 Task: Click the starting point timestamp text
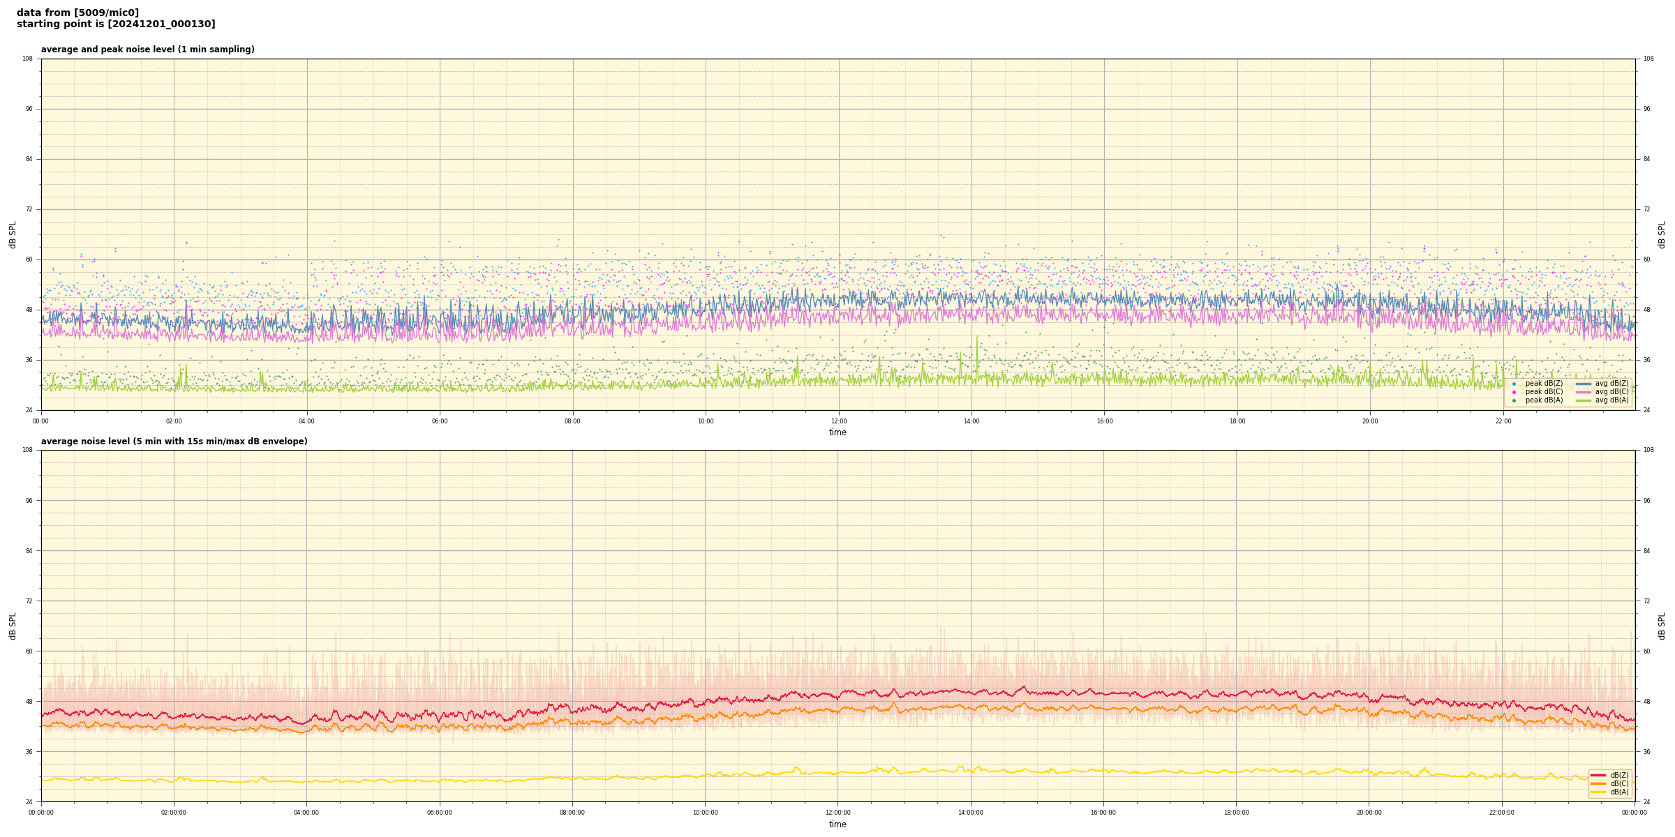coord(116,24)
